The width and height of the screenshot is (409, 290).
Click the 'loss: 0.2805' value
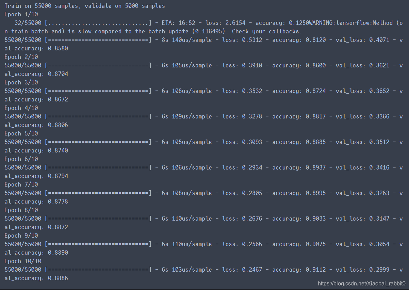[x=242, y=193]
